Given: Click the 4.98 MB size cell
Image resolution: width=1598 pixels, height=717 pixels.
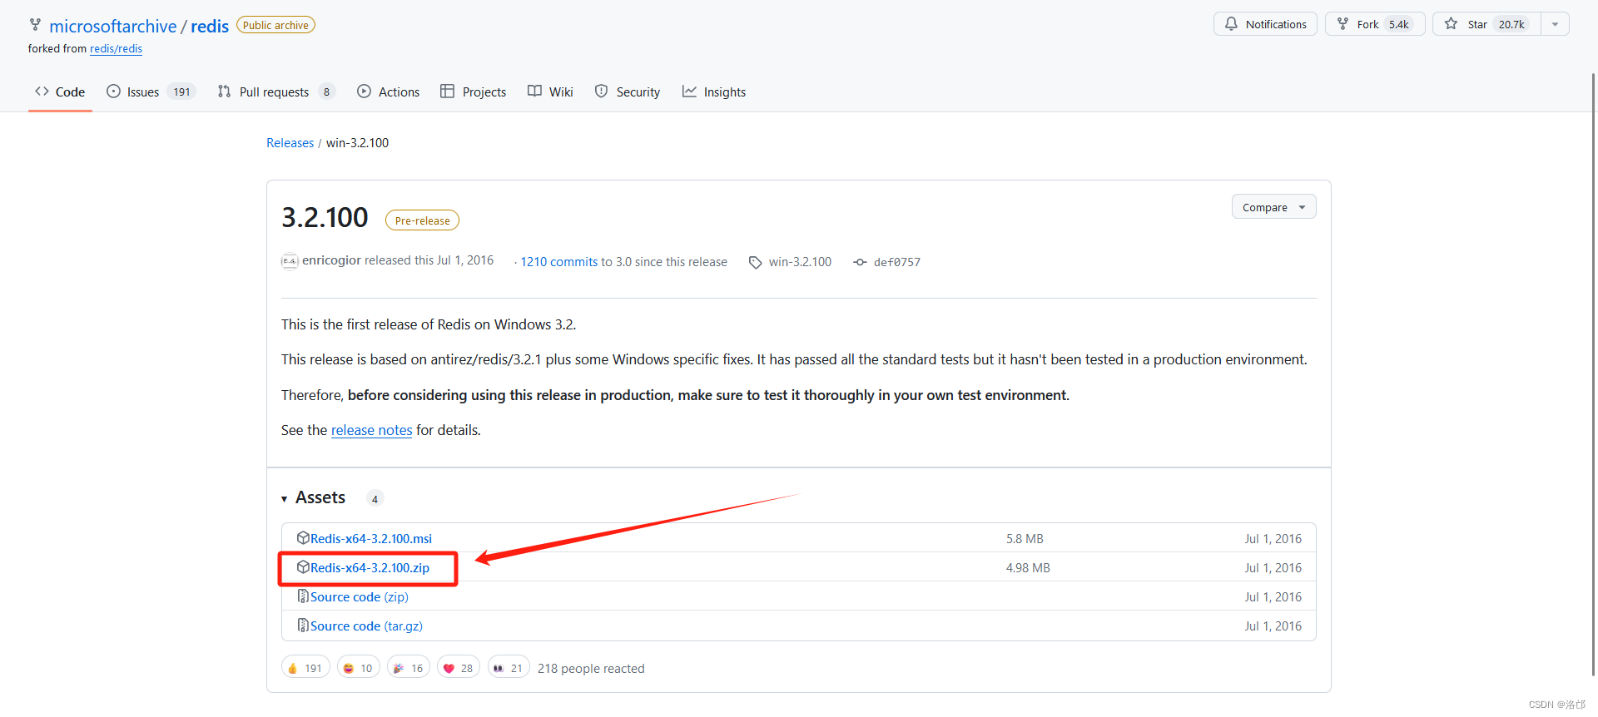Looking at the screenshot, I should [x=1028, y=568].
